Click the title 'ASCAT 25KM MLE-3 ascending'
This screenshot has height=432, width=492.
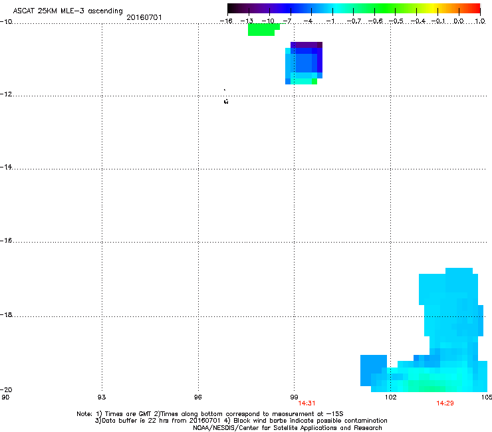[68, 11]
